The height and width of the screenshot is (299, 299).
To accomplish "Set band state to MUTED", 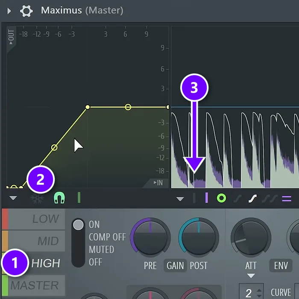I will 102,249.
